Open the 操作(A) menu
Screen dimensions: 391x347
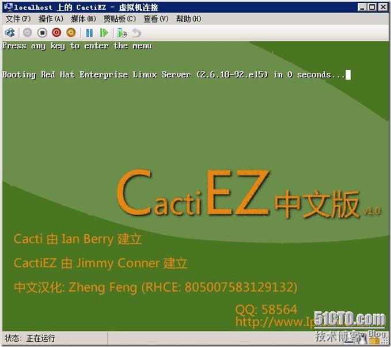pos(51,18)
